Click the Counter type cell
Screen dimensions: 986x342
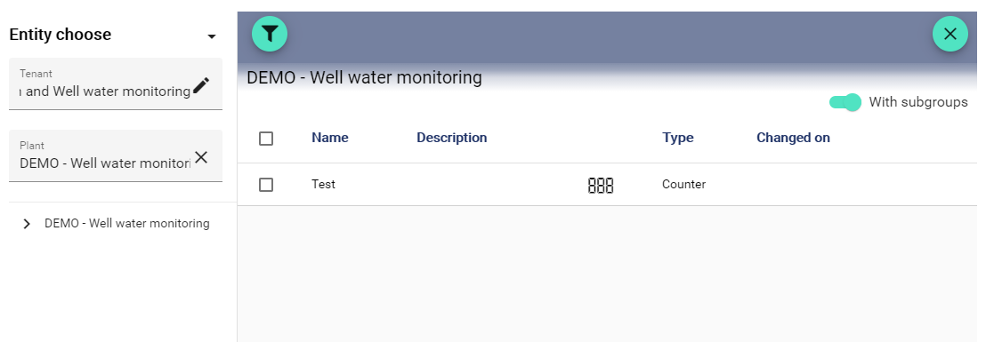point(683,185)
